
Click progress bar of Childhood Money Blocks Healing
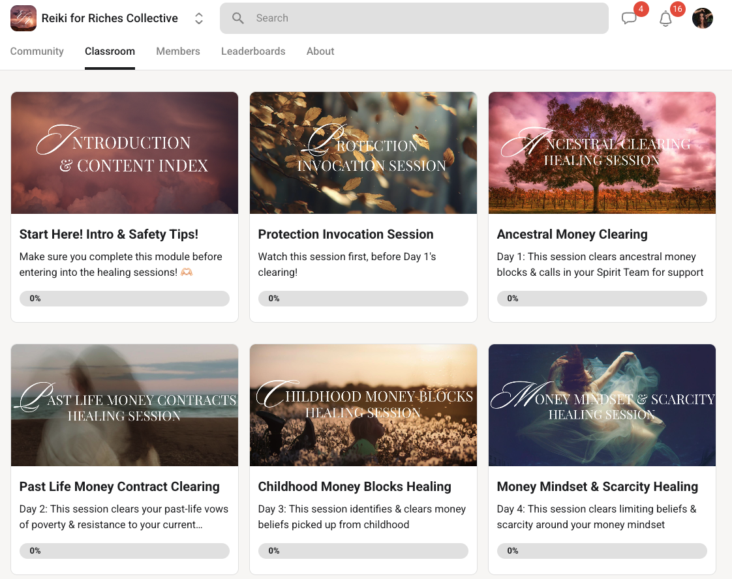coord(363,551)
